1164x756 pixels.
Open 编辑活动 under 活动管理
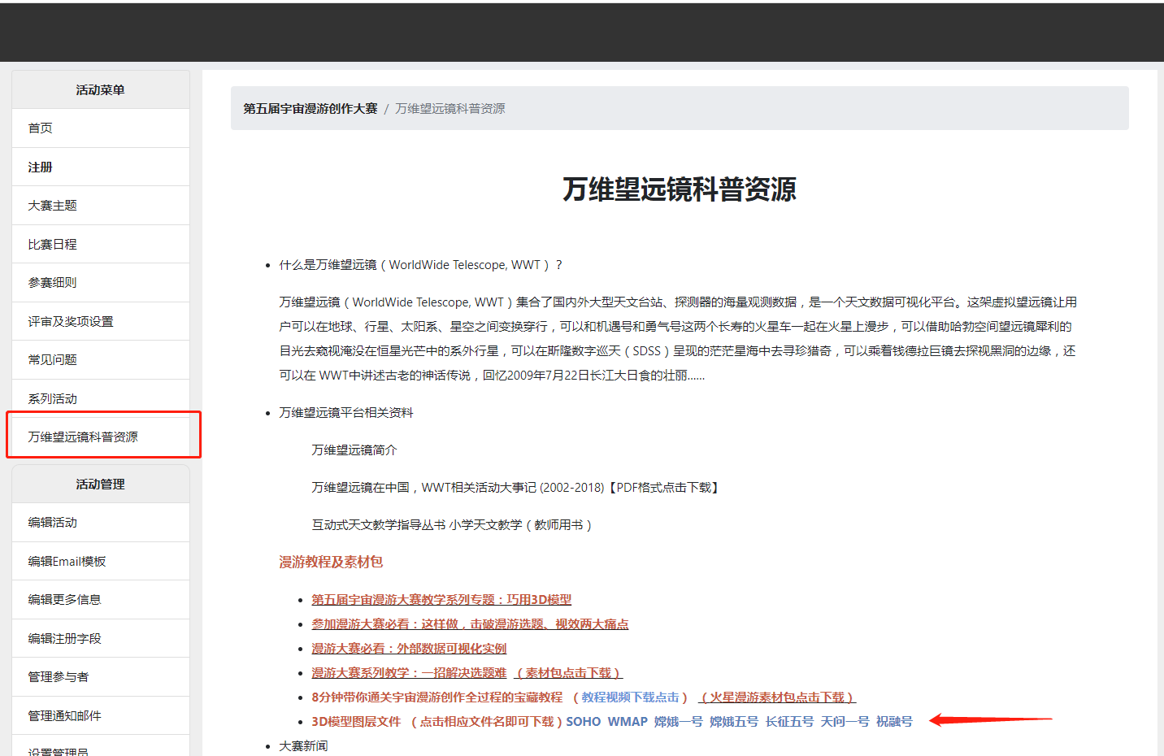coord(101,523)
